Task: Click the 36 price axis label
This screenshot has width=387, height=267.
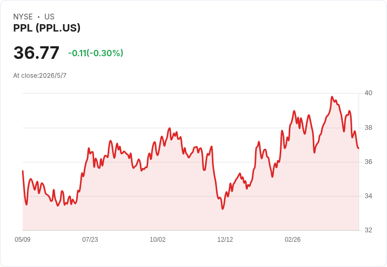Action: pyautogui.click(x=368, y=162)
